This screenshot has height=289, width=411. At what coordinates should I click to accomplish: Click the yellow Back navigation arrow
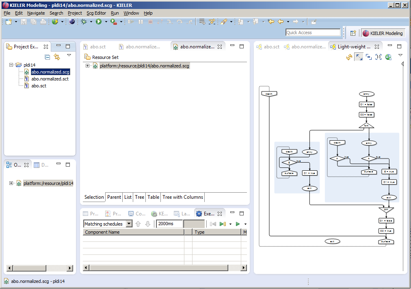281,22
